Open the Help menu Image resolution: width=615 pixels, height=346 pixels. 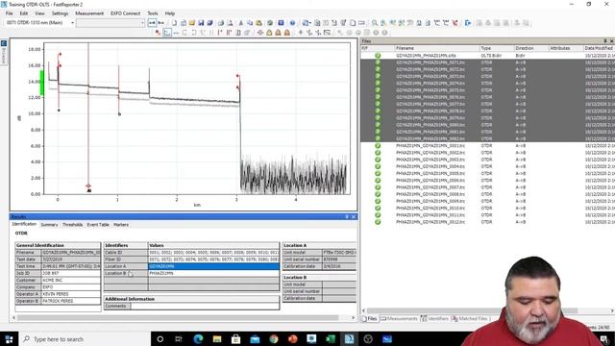(x=170, y=13)
